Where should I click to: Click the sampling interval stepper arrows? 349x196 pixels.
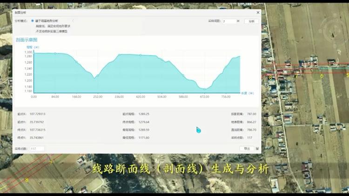(238, 21)
